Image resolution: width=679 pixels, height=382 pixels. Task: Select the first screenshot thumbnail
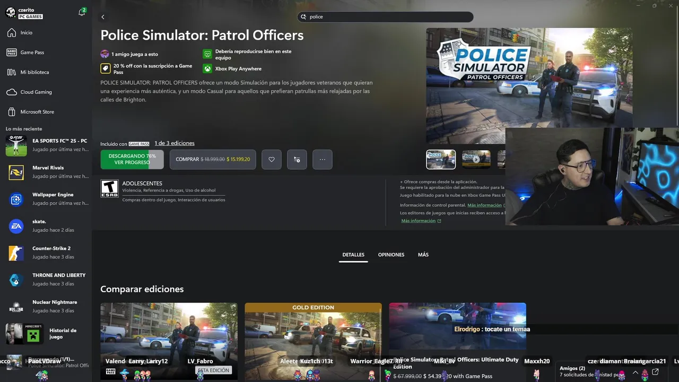coord(441,159)
